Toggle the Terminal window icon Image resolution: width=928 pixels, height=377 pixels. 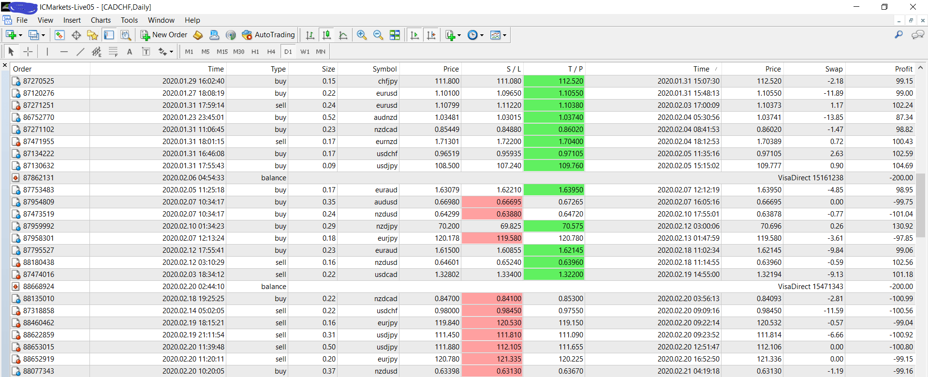[109, 35]
